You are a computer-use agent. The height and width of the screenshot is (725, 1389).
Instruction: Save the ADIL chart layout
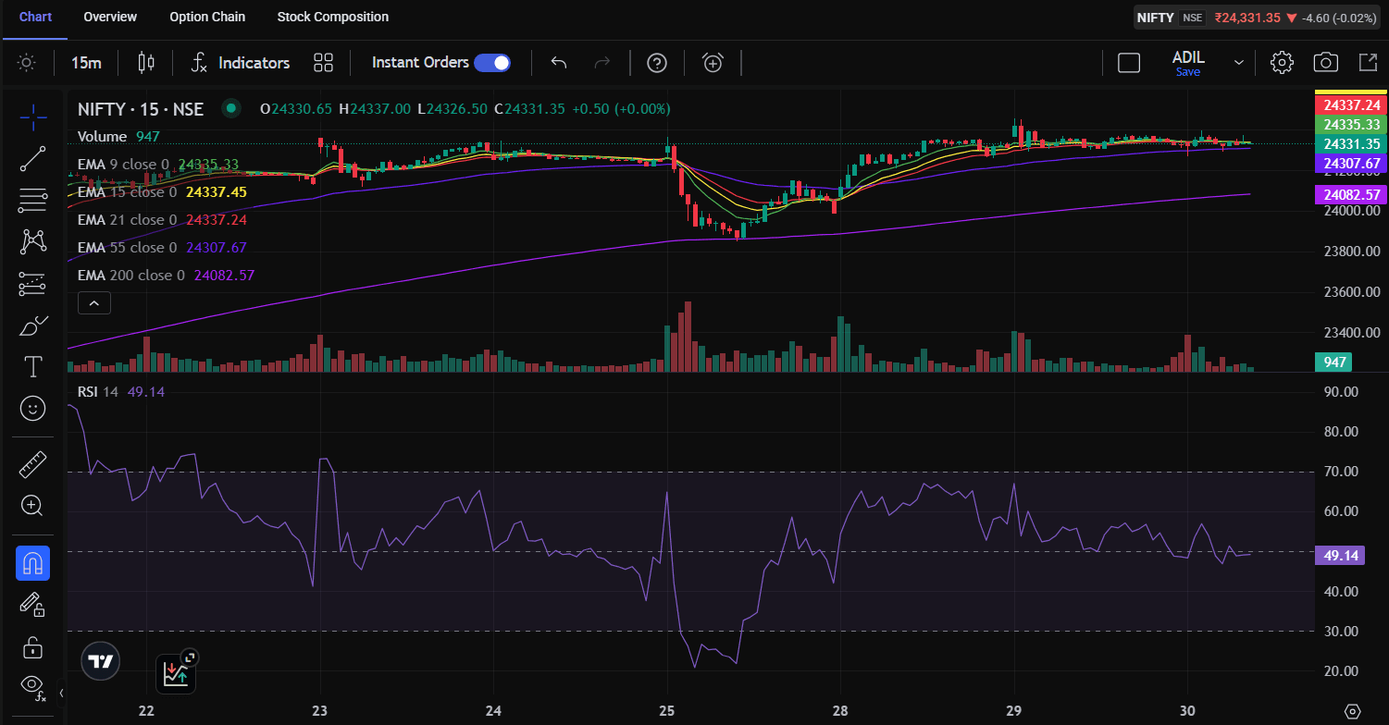(1188, 72)
